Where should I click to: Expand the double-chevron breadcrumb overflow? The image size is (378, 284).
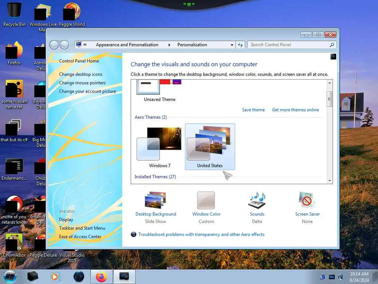tap(85, 45)
